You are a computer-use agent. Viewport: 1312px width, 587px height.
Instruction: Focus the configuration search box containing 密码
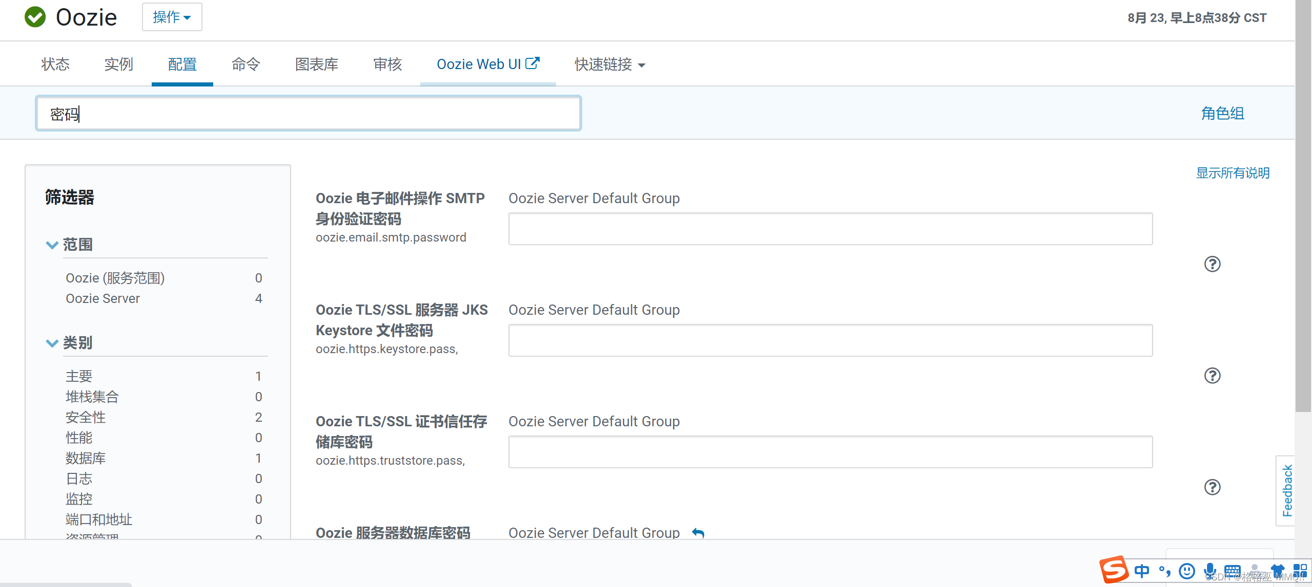point(309,113)
